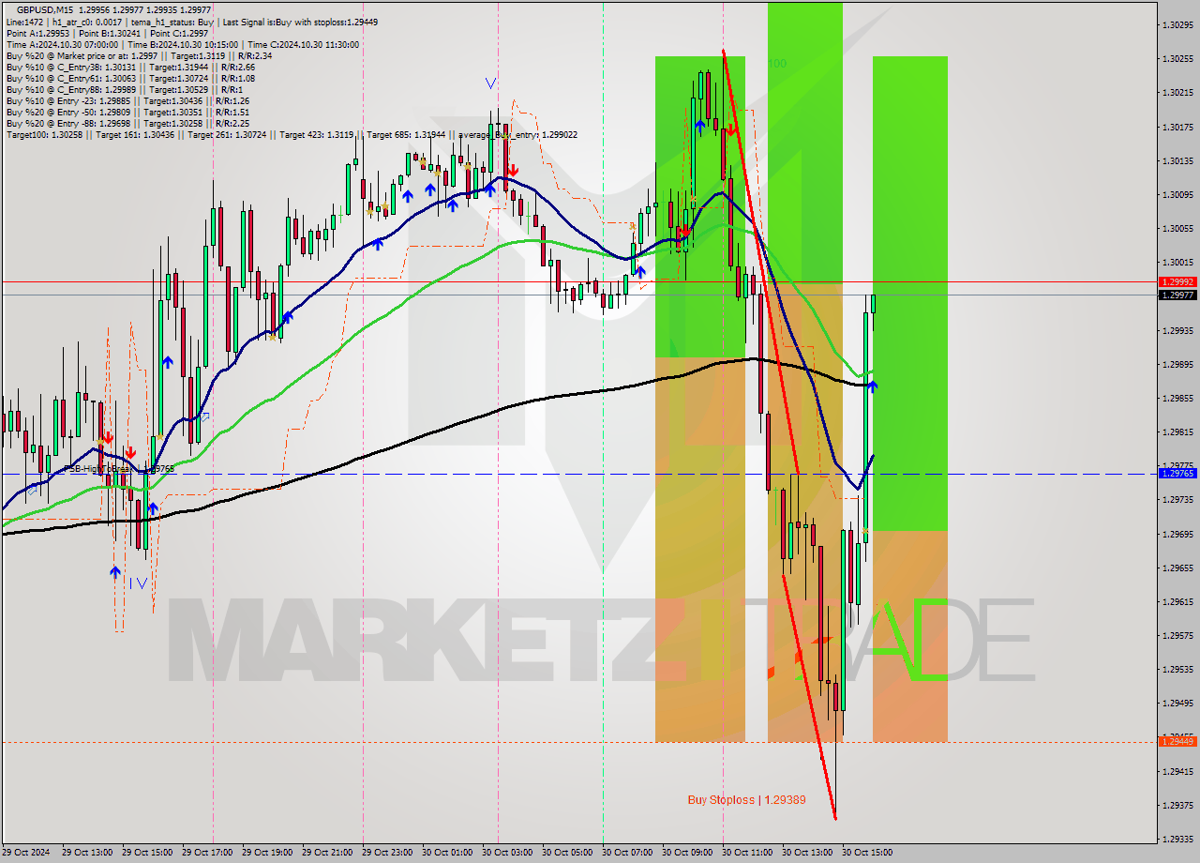Screen dimensions: 1200x863
Task: Click the 1.30255 price axis label
Action: pyautogui.click(x=1177, y=58)
